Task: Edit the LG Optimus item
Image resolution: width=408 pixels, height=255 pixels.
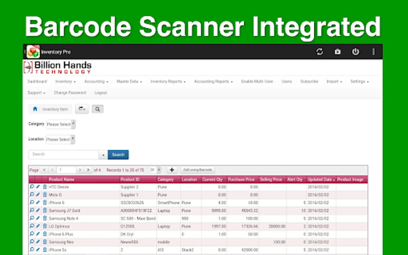Action: (38, 226)
